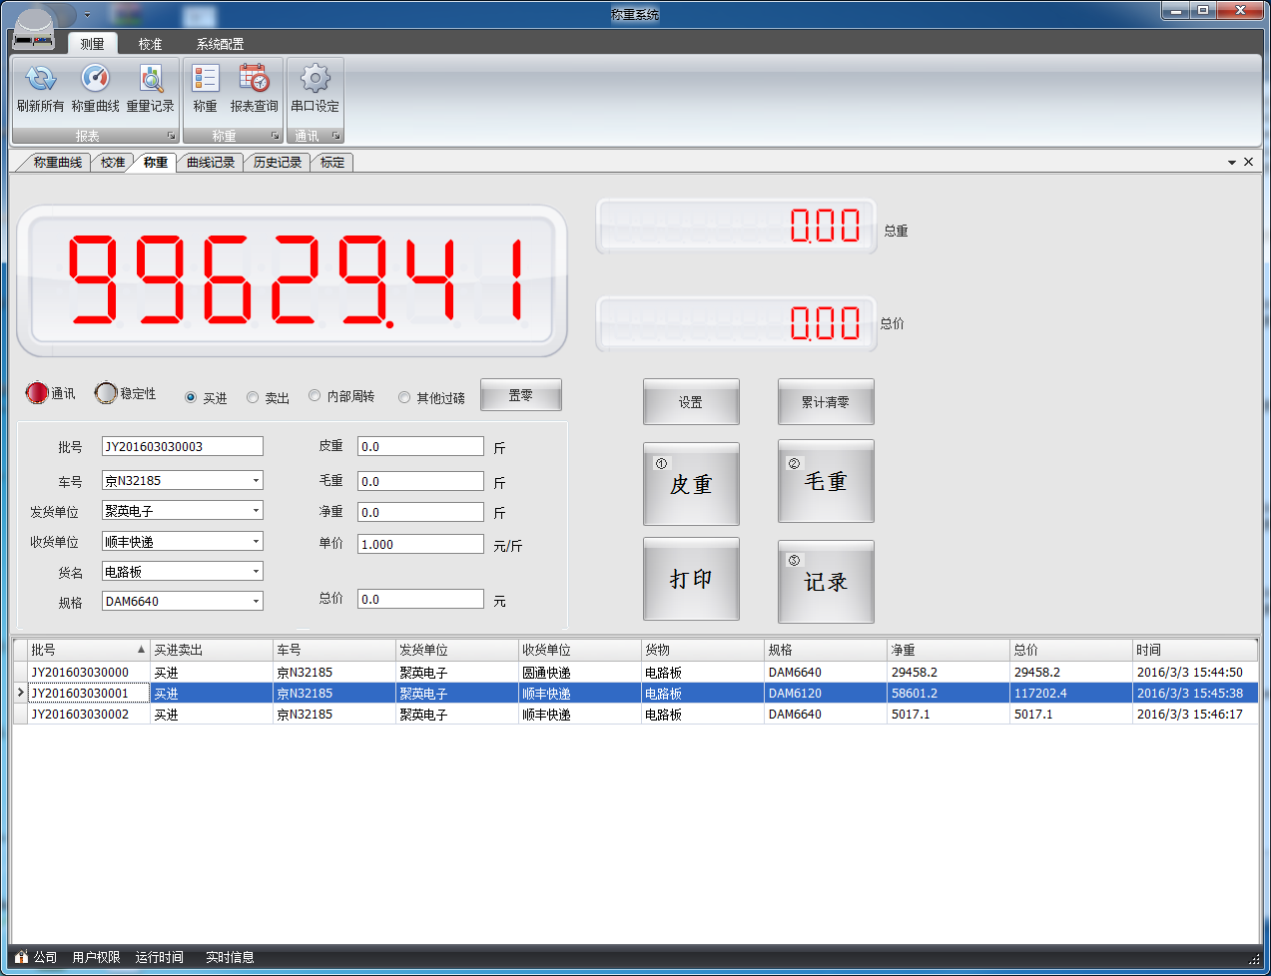Switch to the 历史记录 document tab
The height and width of the screenshot is (976, 1271).
[x=277, y=162]
